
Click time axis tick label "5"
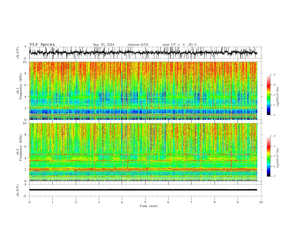[x=145, y=202]
